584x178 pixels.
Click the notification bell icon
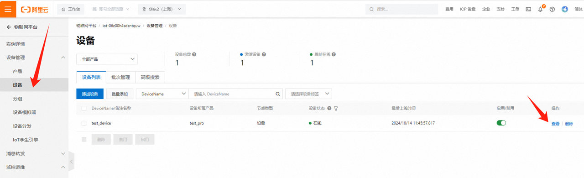pyautogui.click(x=541, y=9)
